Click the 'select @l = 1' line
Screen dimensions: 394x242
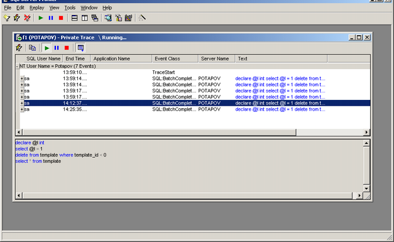29,149
